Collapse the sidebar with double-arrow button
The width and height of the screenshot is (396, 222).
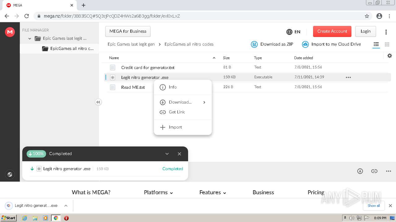tap(98, 102)
